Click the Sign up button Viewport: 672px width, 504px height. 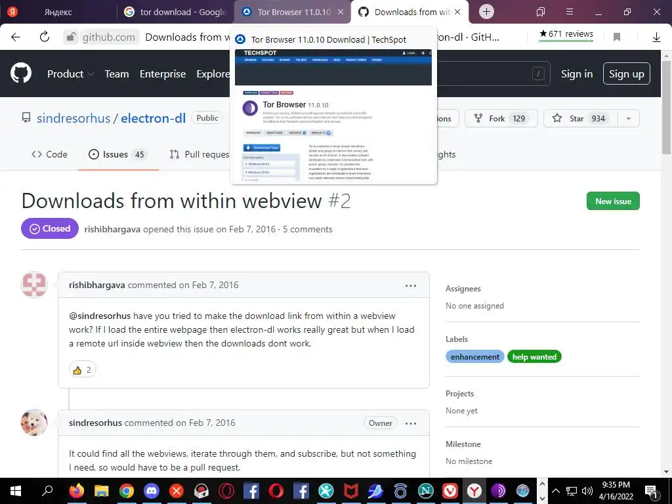[x=627, y=73]
